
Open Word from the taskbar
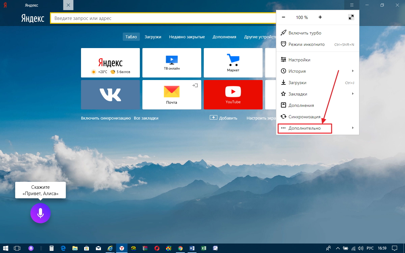pos(192,248)
